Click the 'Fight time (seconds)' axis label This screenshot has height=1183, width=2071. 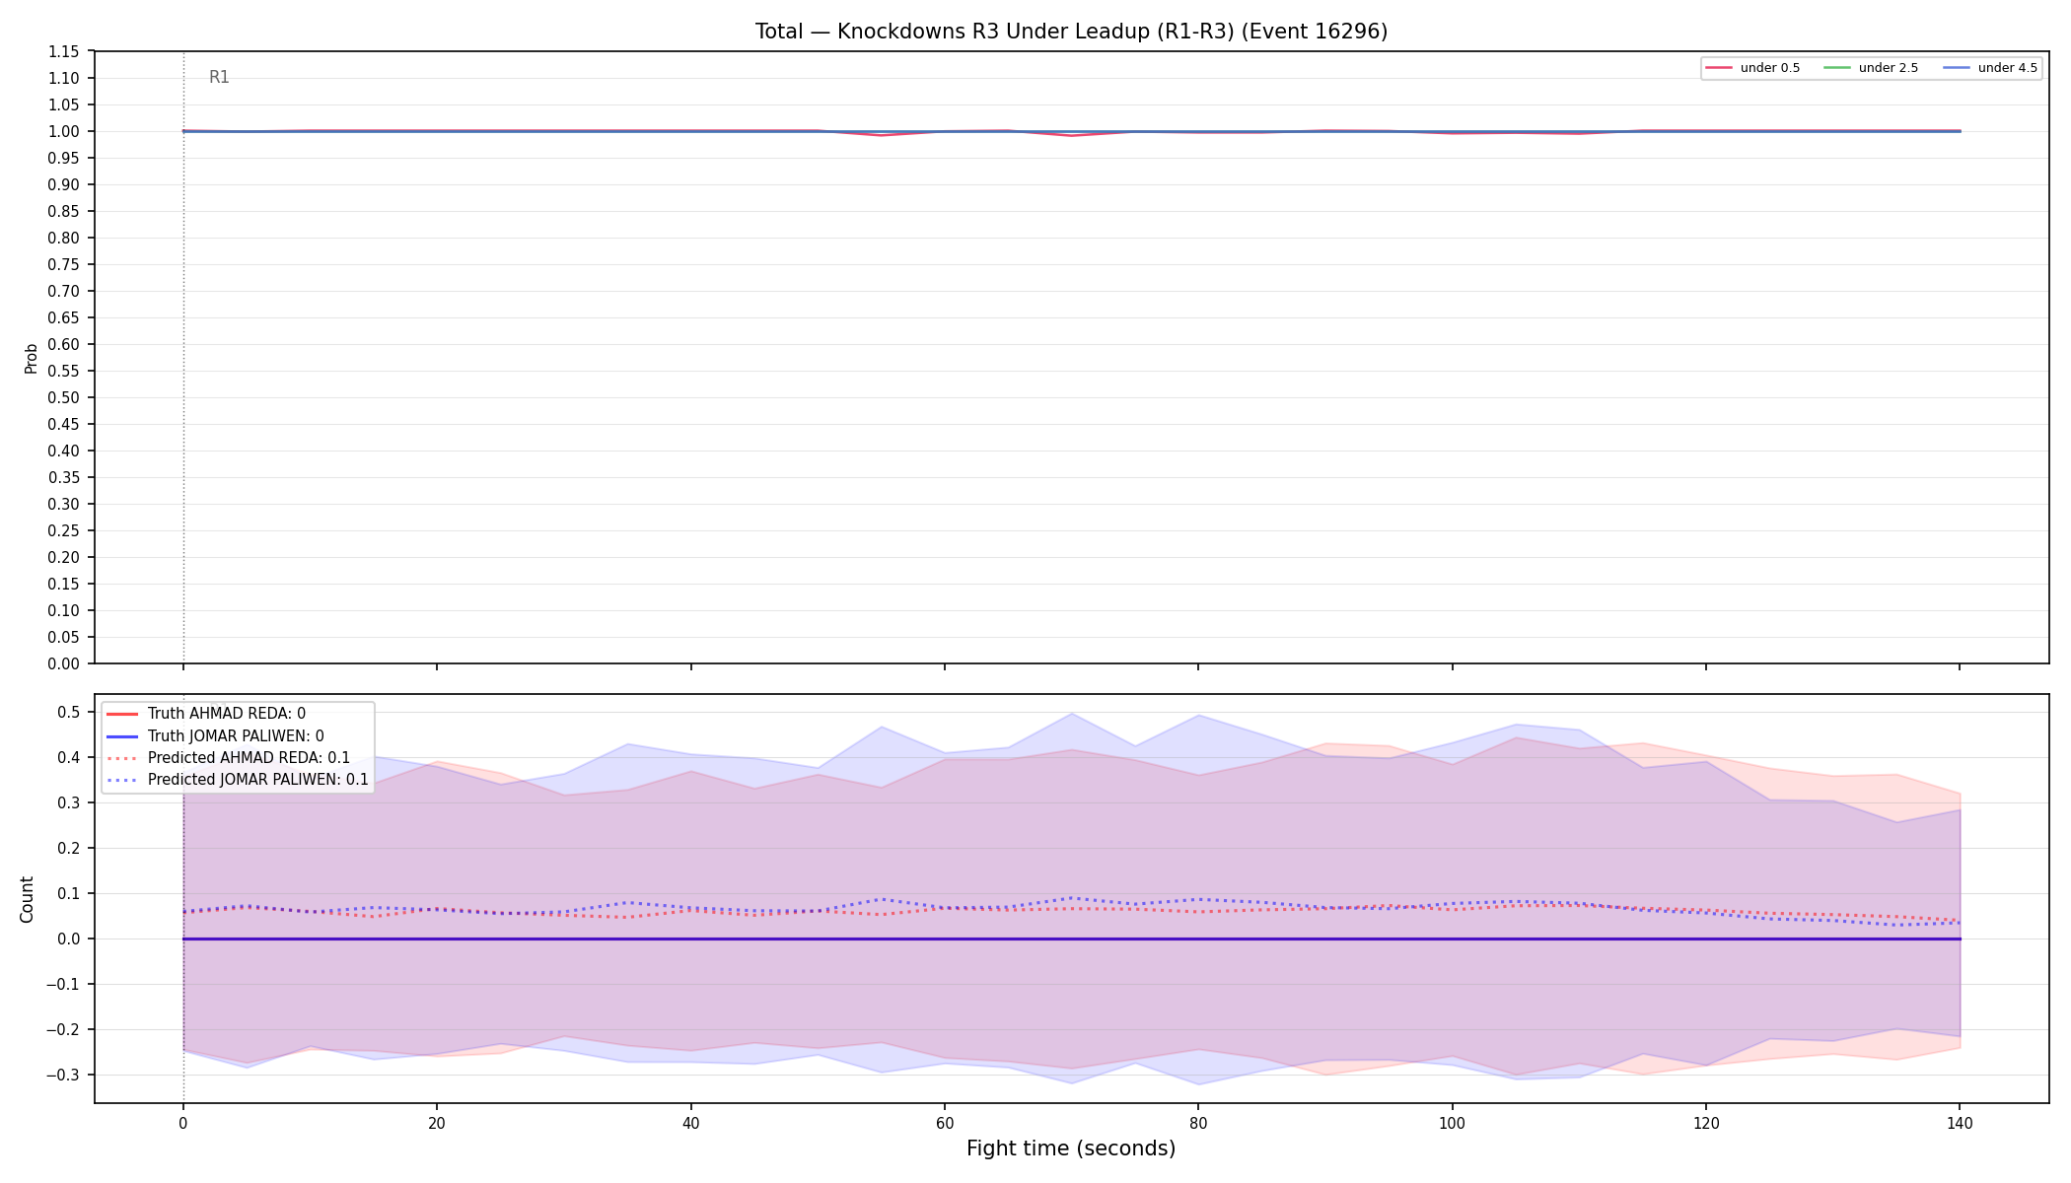pyautogui.click(x=1071, y=1148)
